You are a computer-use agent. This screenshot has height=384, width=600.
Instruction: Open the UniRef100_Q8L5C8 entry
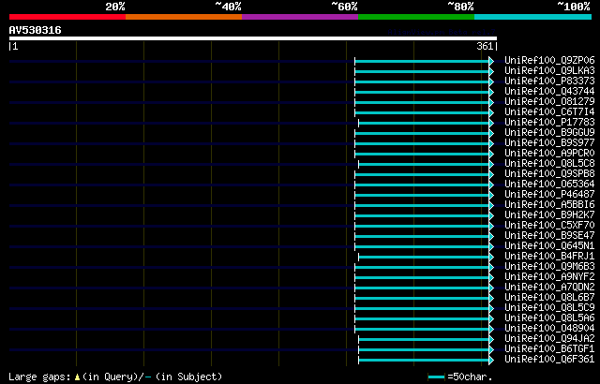(549, 164)
